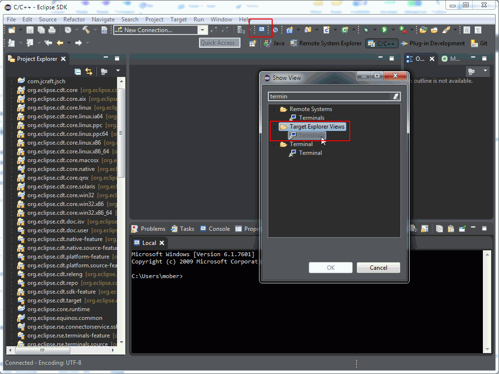The image size is (499, 374).
Task: Clear the Show View filter text with the eraser icon
Action: tap(396, 96)
